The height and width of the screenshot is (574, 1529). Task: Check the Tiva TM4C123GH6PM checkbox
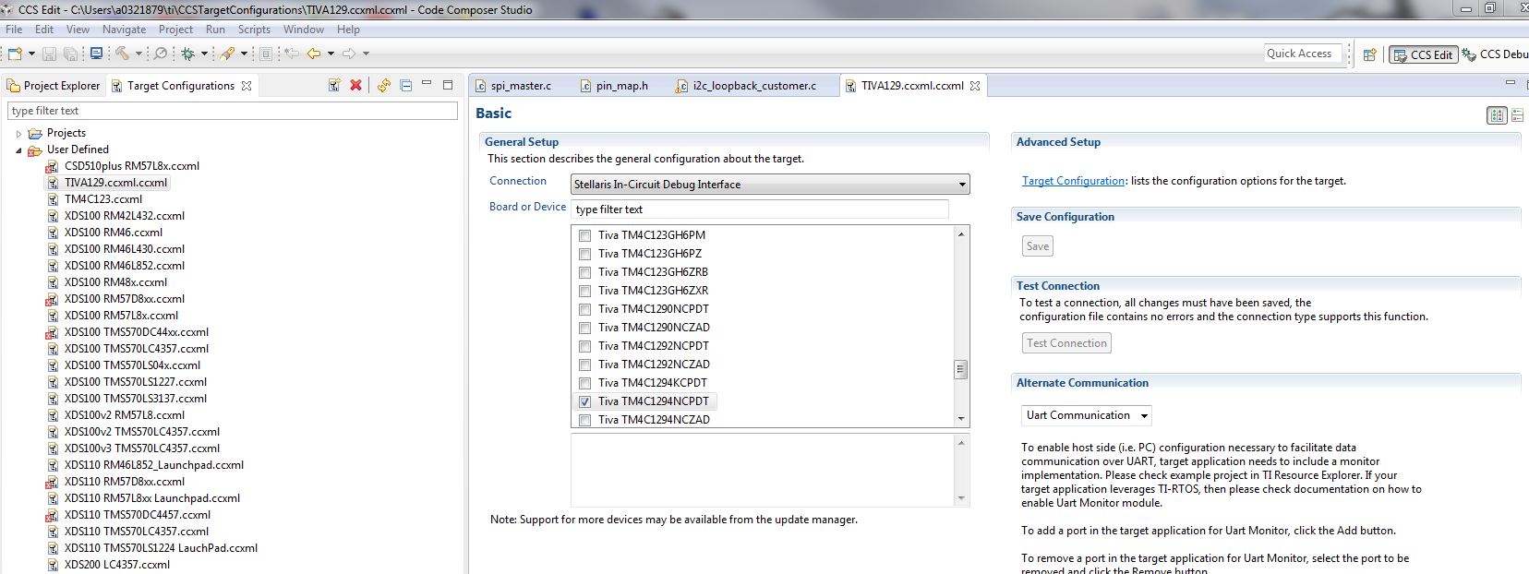point(584,235)
